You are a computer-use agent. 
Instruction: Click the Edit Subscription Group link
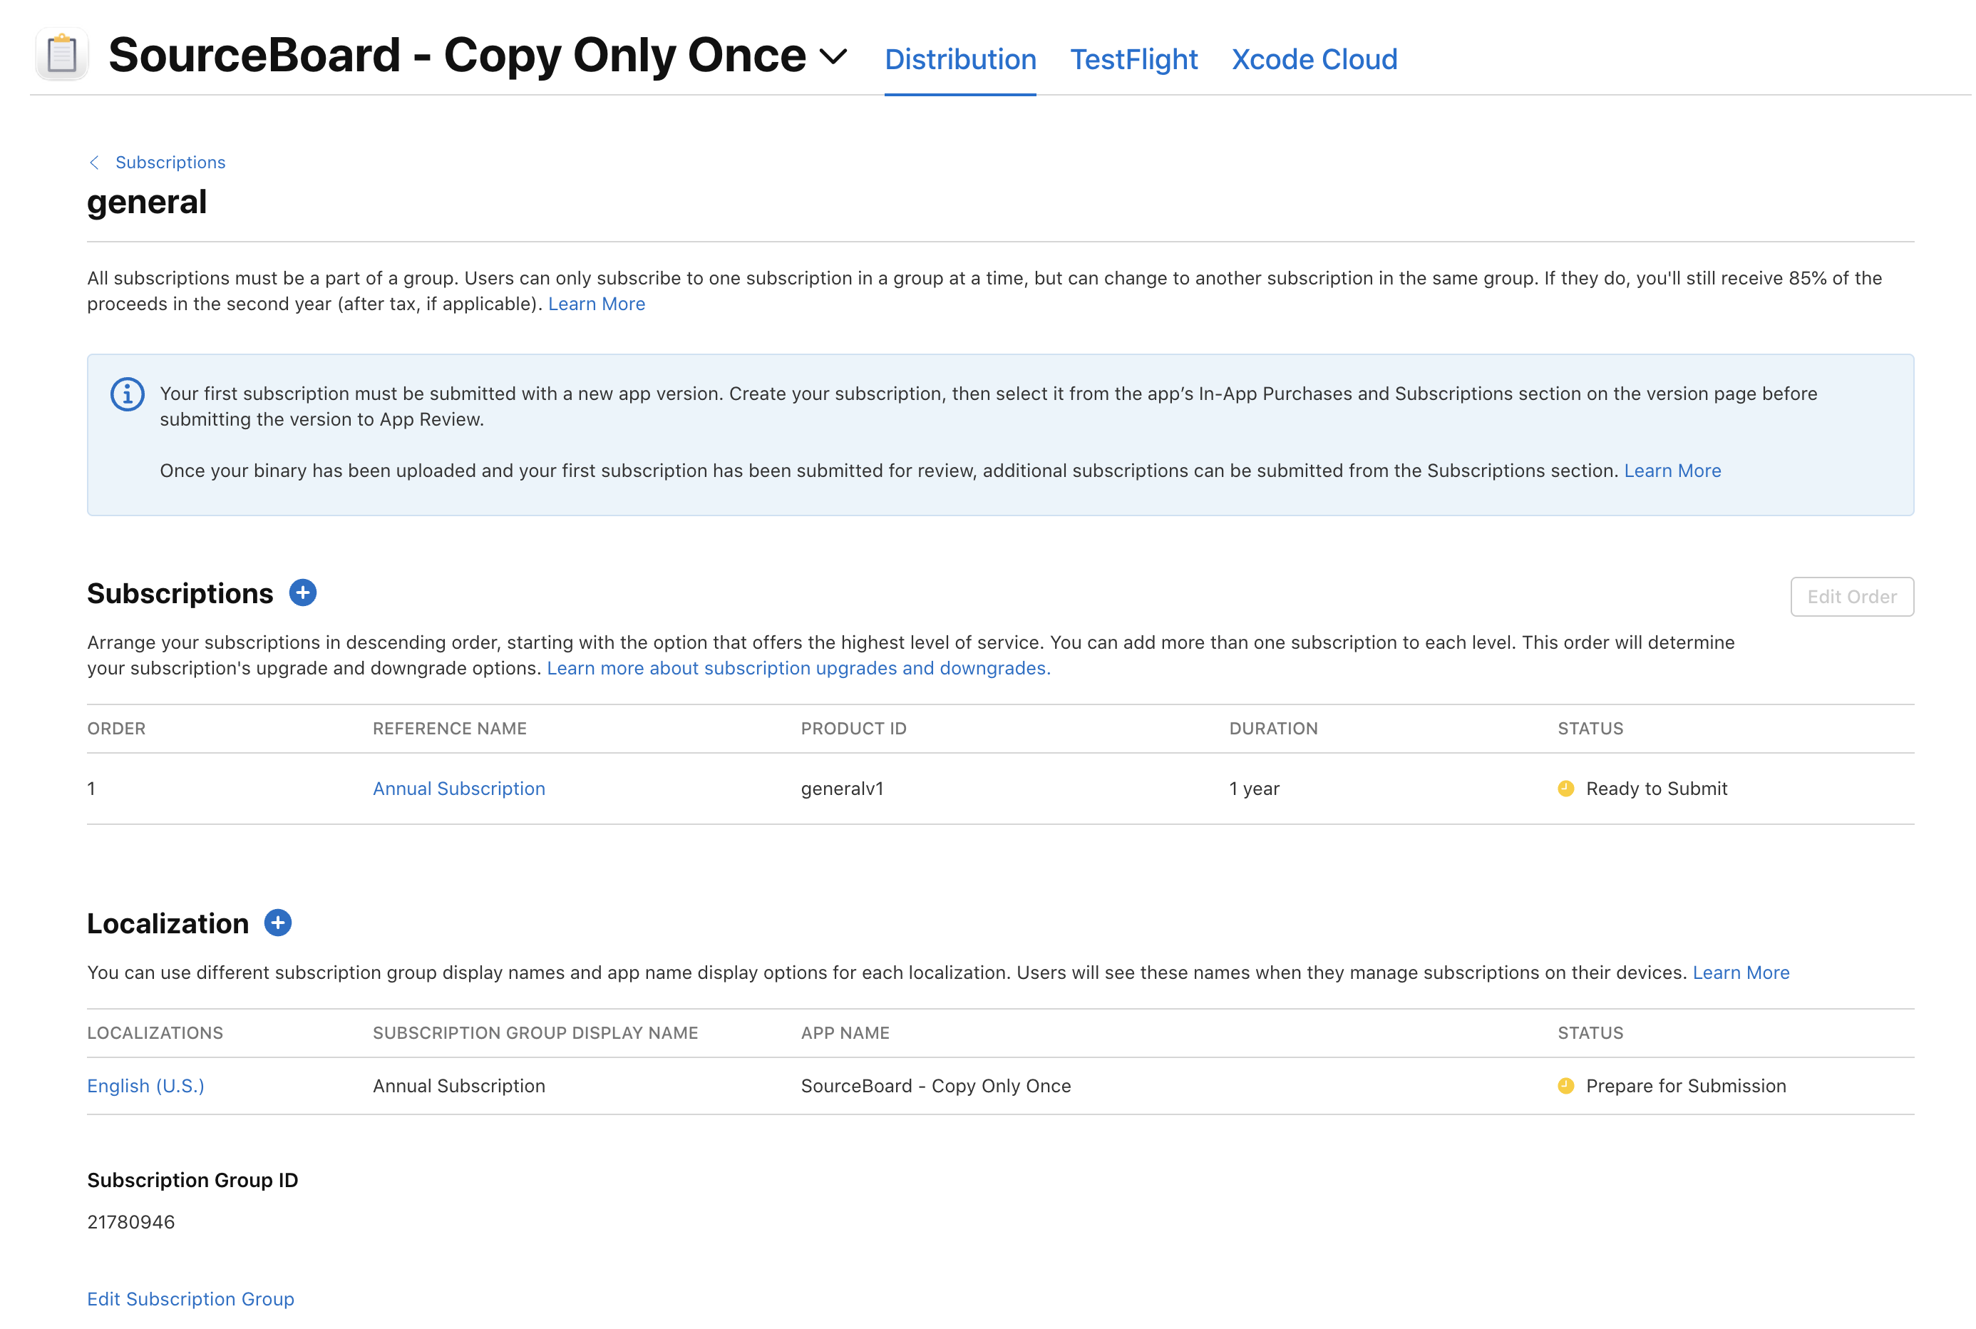(x=190, y=1298)
